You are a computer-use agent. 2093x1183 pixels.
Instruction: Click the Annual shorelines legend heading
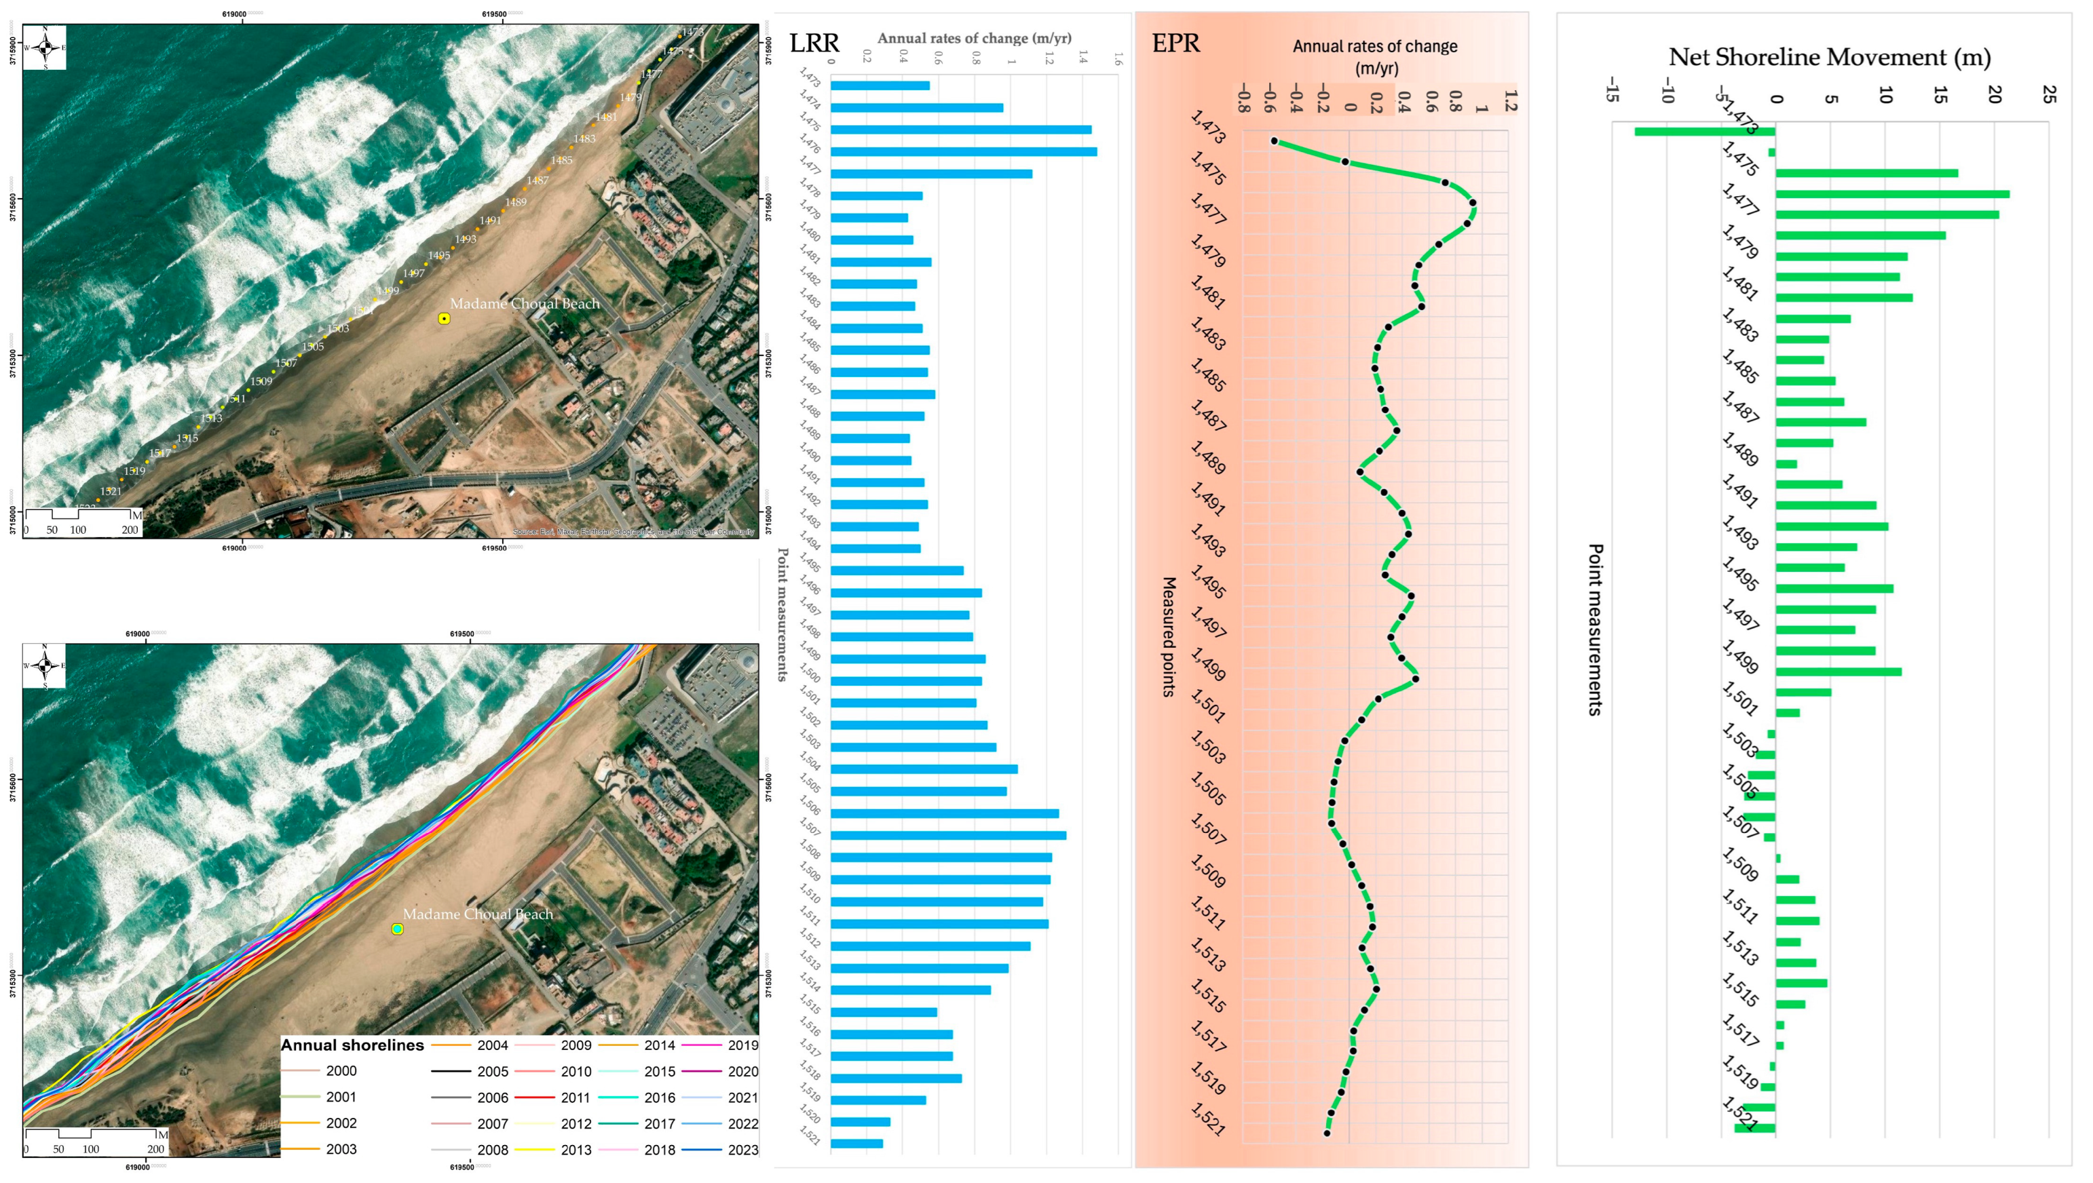point(352,1045)
